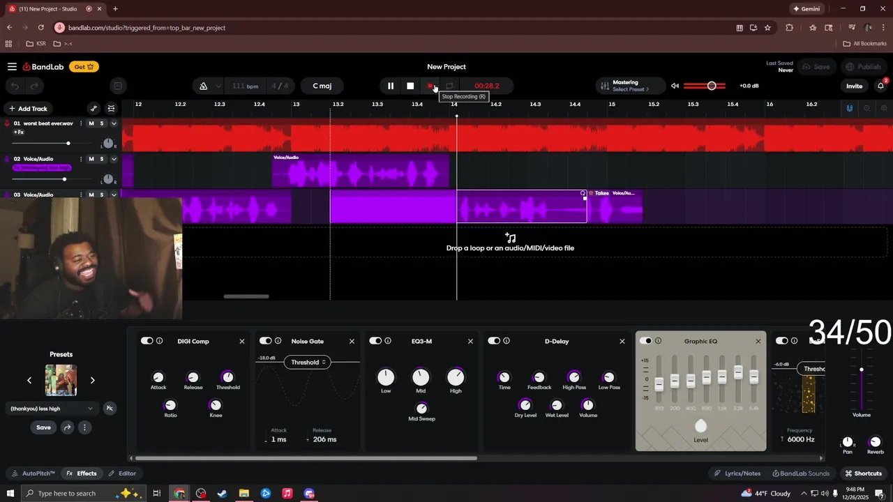Toggle the Noise Gate effect on/off
893x502 pixels.
click(x=265, y=341)
